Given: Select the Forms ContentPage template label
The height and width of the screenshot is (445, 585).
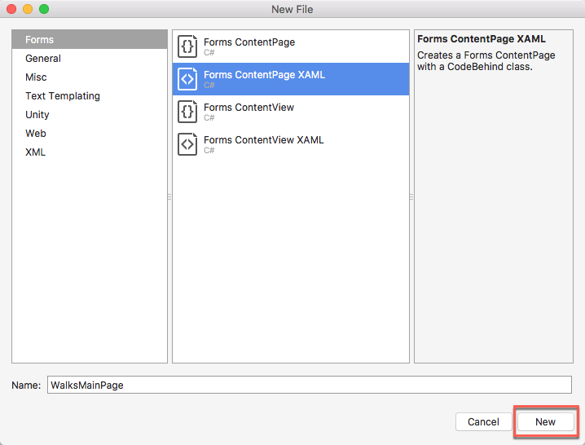Looking at the screenshot, I should click(x=249, y=42).
